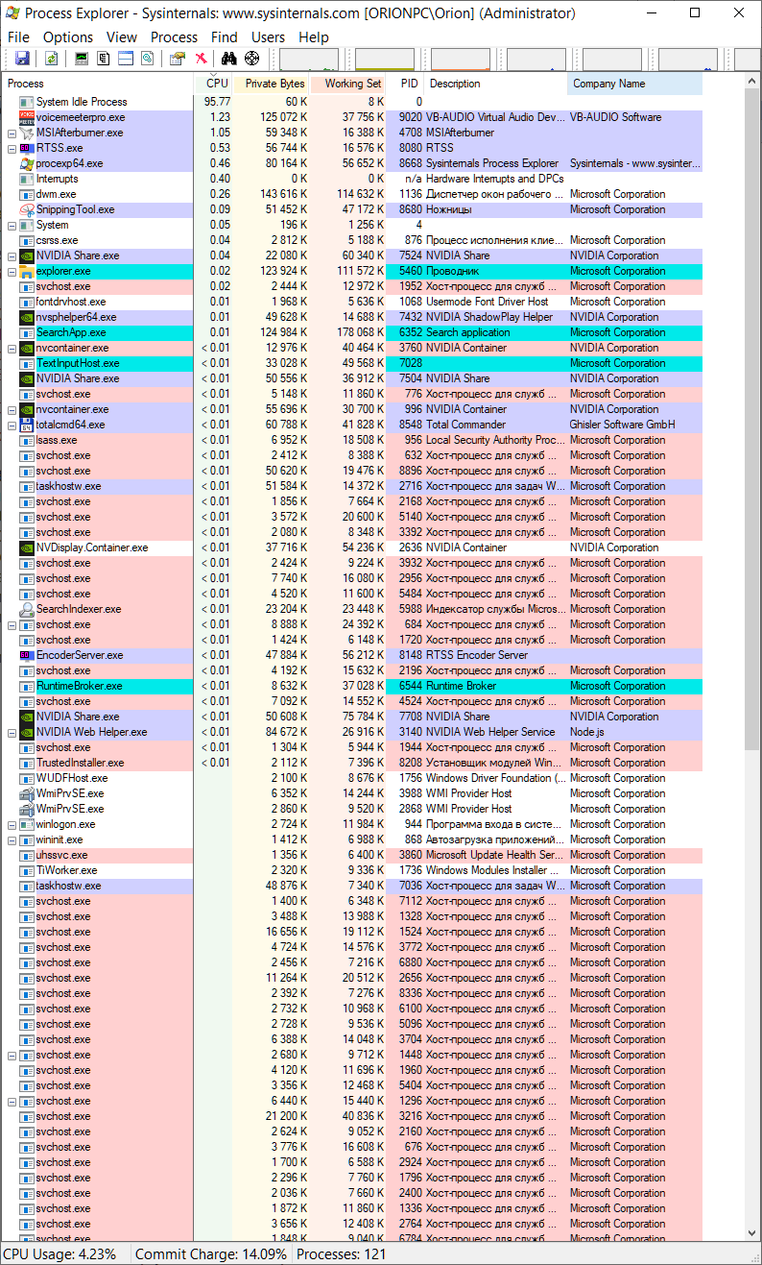Sort by the PID column header
This screenshot has height=1265, width=762.
406,84
